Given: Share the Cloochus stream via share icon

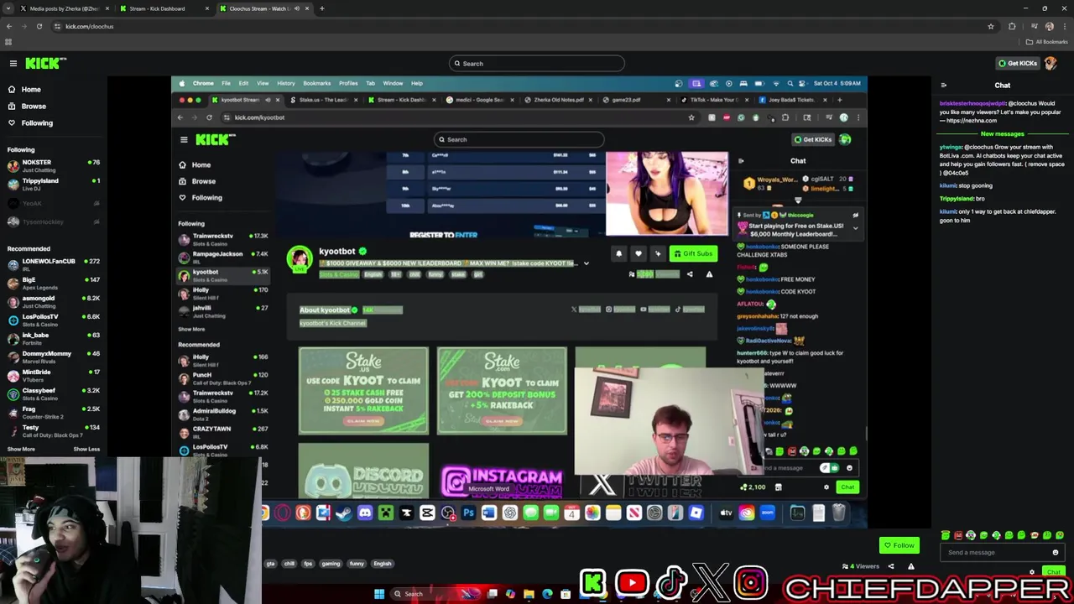Looking at the screenshot, I should tap(890, 566).
